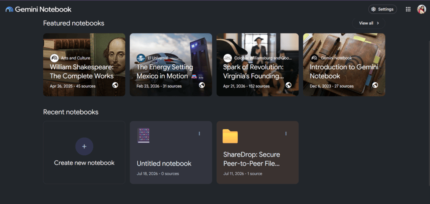Click globe icon on William Shakespeare card
This screenshot has height=204, width=430.
click(x=115, y=85)
